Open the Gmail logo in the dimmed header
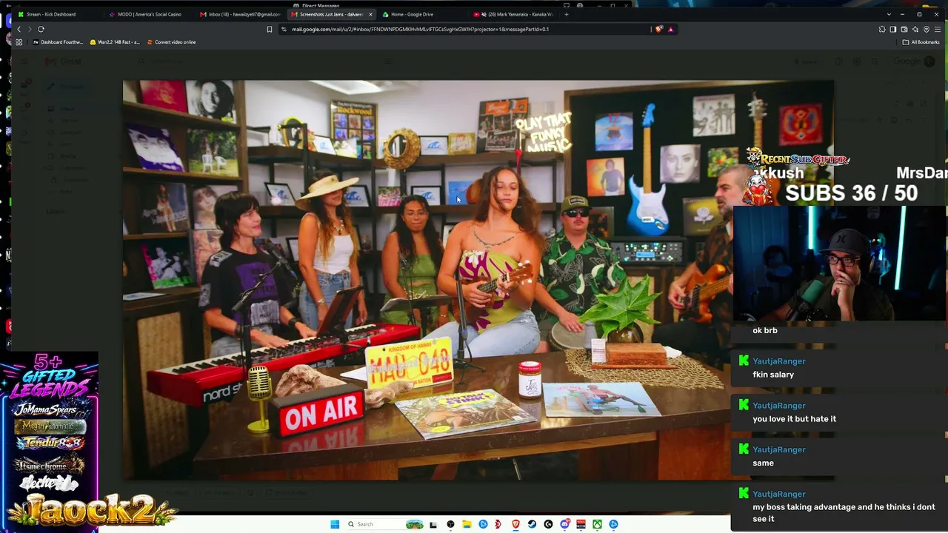 64,61
